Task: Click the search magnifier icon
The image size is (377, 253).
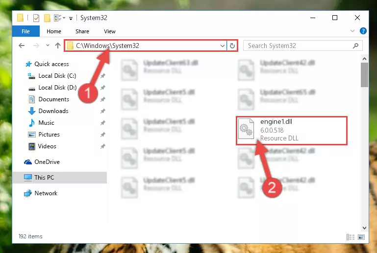Action: tap(355, 46)
